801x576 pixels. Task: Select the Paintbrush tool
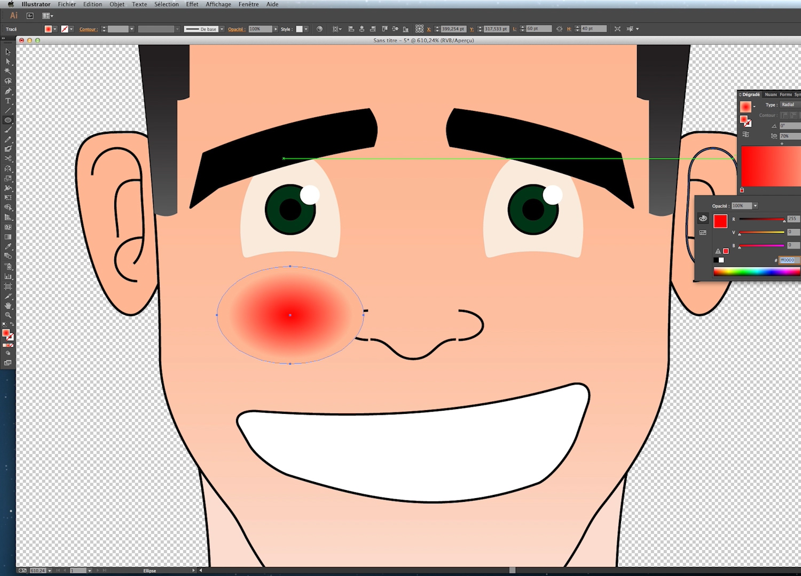pos(8,130)
